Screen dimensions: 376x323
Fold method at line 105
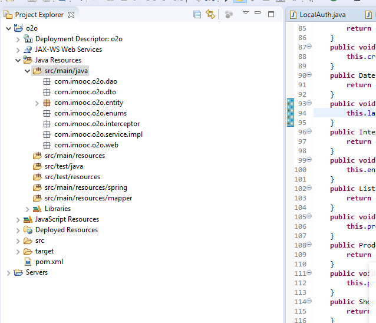click(309, 216)
